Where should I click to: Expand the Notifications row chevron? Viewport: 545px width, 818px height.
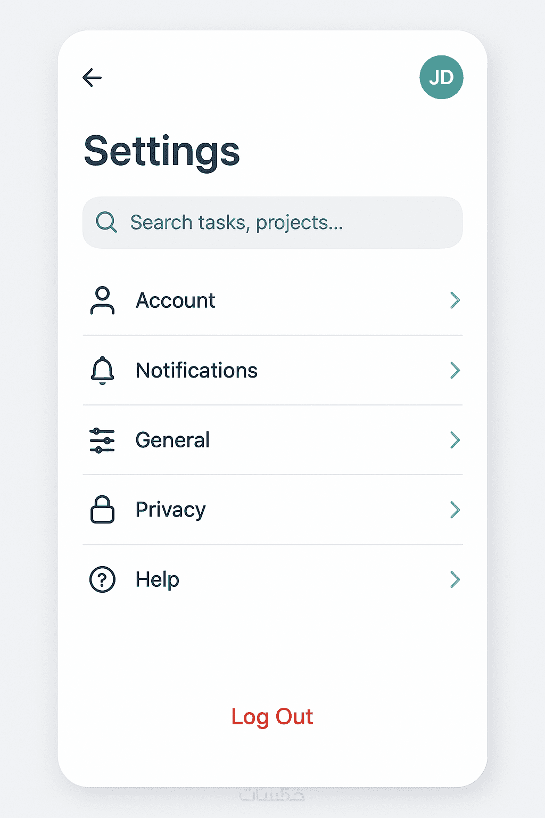point(455,370)
